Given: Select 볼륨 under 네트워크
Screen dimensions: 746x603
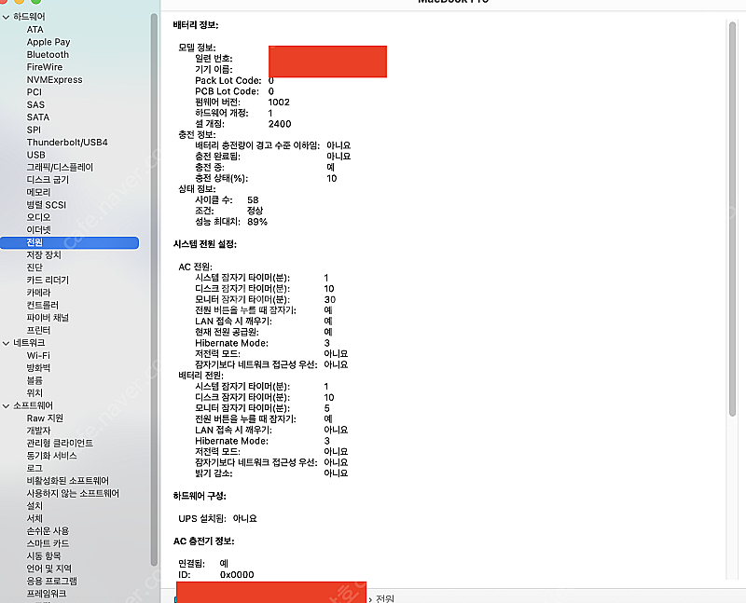Looking at the screenshot, I should pyautogui.click(x=35, y=380).
